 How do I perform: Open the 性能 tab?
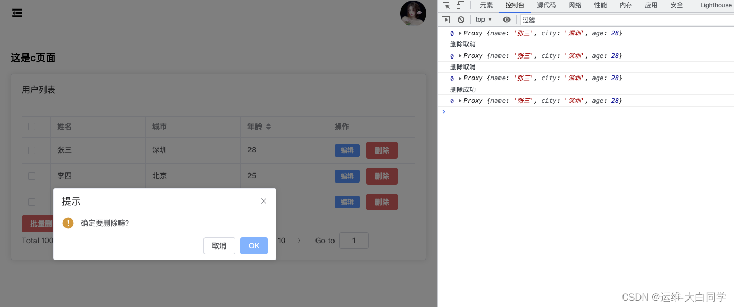pos(600,5)
